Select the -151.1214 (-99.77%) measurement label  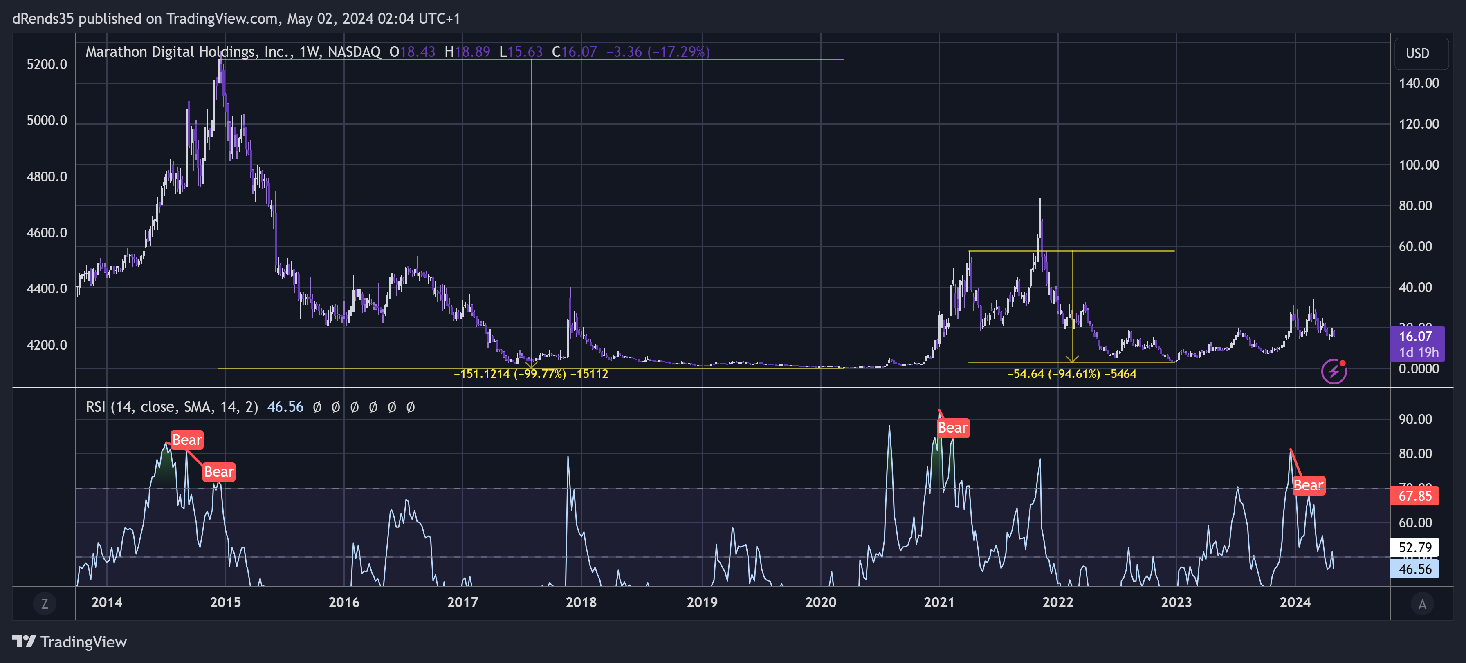[531, 374]
